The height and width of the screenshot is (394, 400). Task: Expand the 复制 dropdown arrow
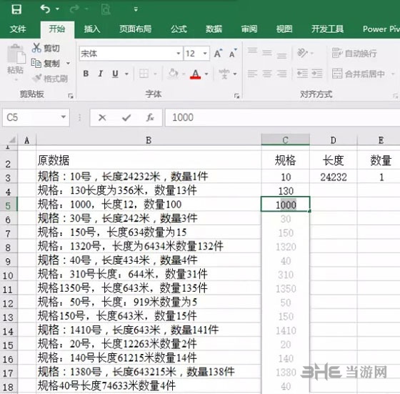pyautogui.click(x=68, y=63)
